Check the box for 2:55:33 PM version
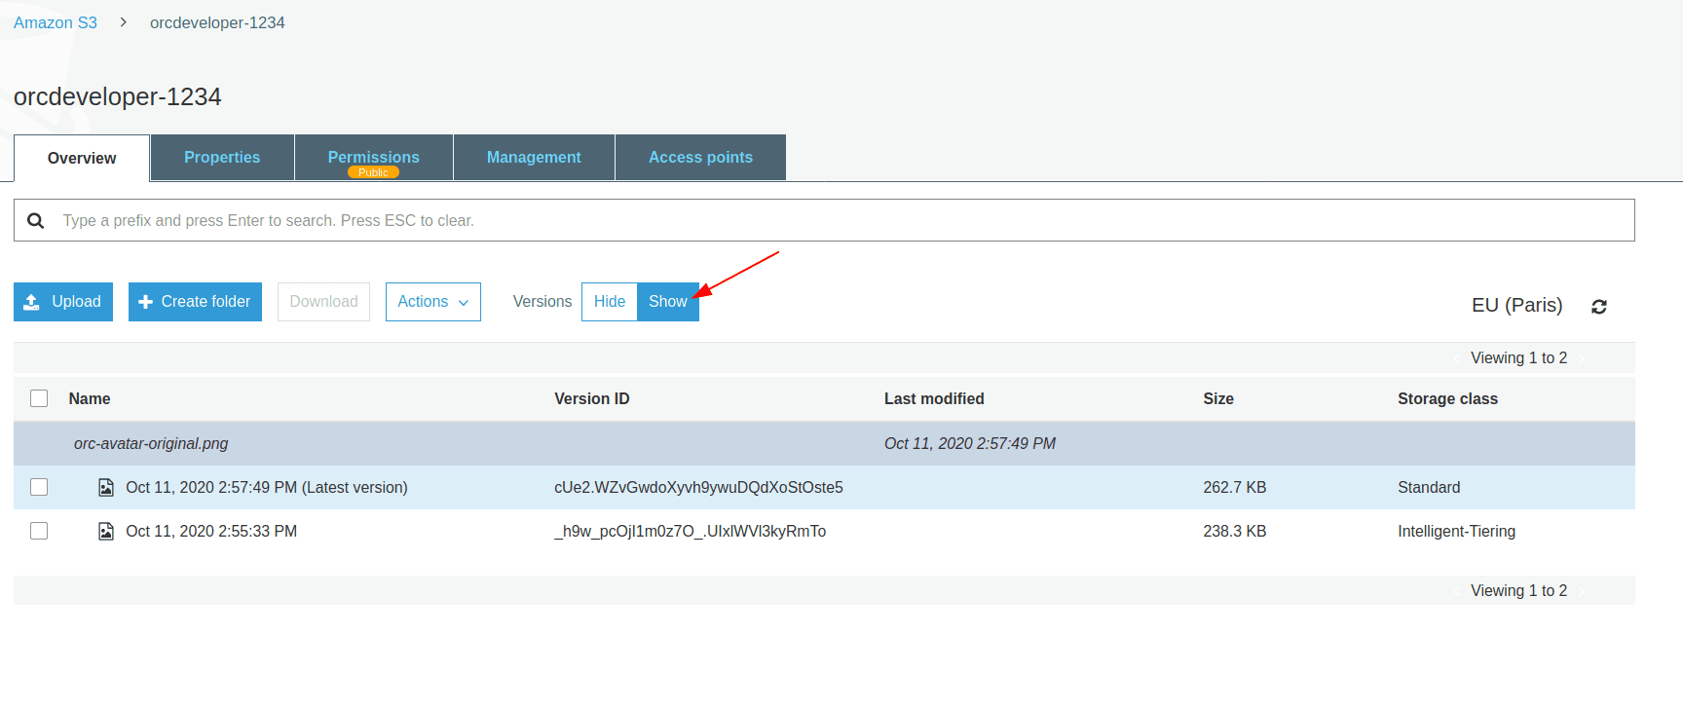Viewport: 1683px width, 709px height. pos(39,531)
